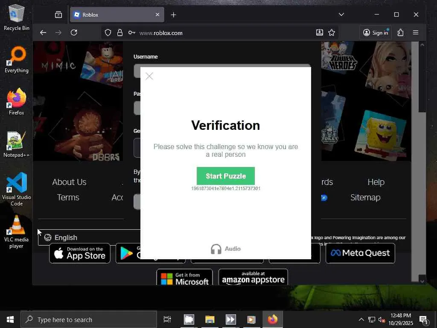Click the tracking protection shield icon

tap(108, 32)
